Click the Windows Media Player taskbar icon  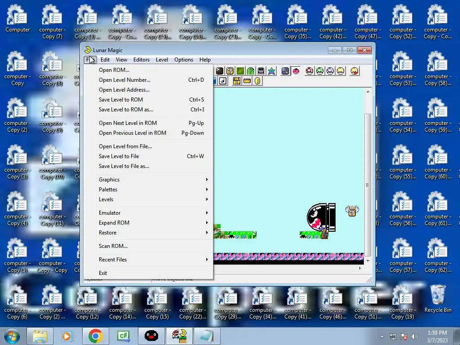tap(68, 336)
